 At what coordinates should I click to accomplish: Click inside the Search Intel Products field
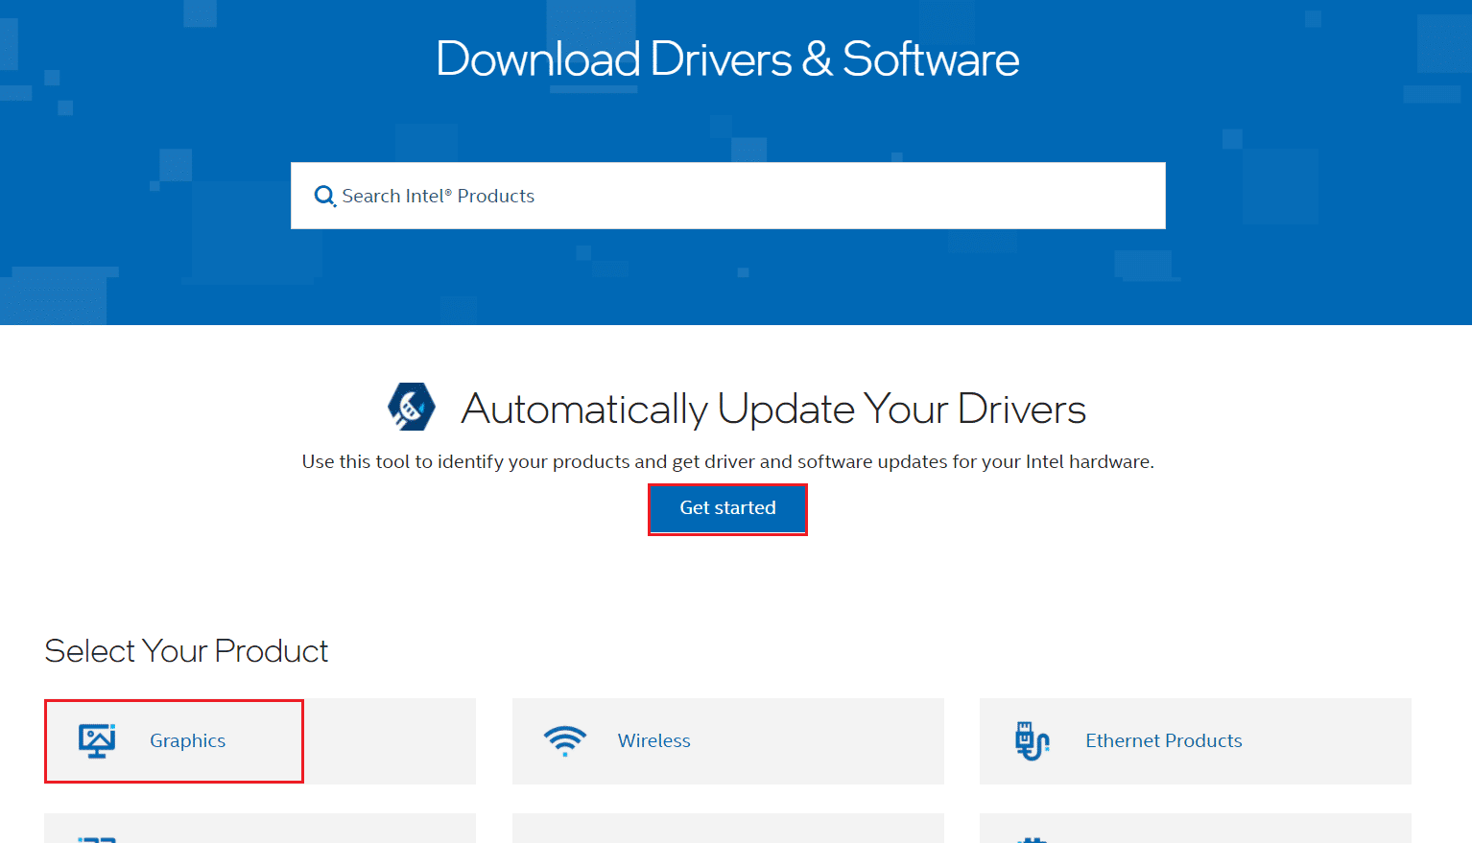672,196
